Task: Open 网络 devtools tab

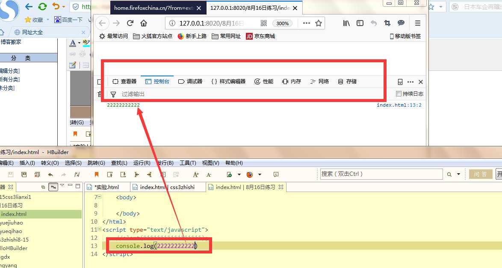Action: pyautogui.click(x=319, y=82)
